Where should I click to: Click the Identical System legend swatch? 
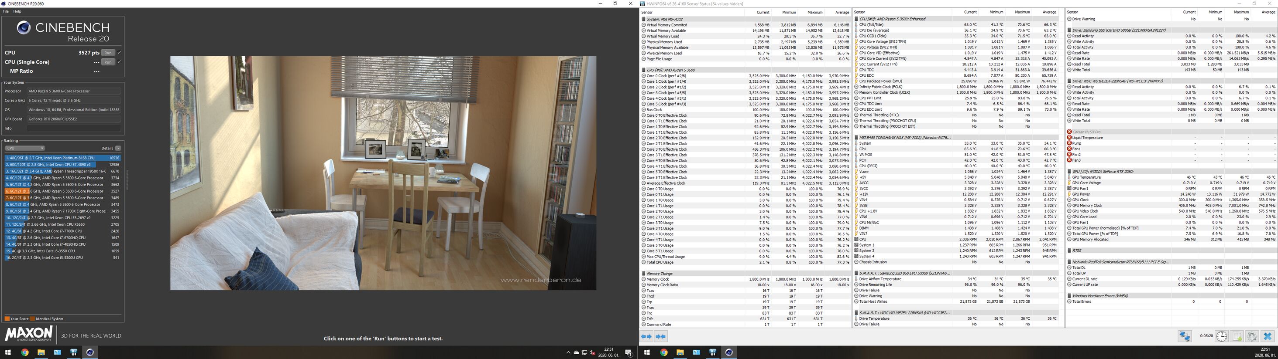tap(32, 319)
